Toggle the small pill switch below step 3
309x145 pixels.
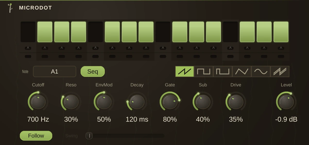click(62, 57)
